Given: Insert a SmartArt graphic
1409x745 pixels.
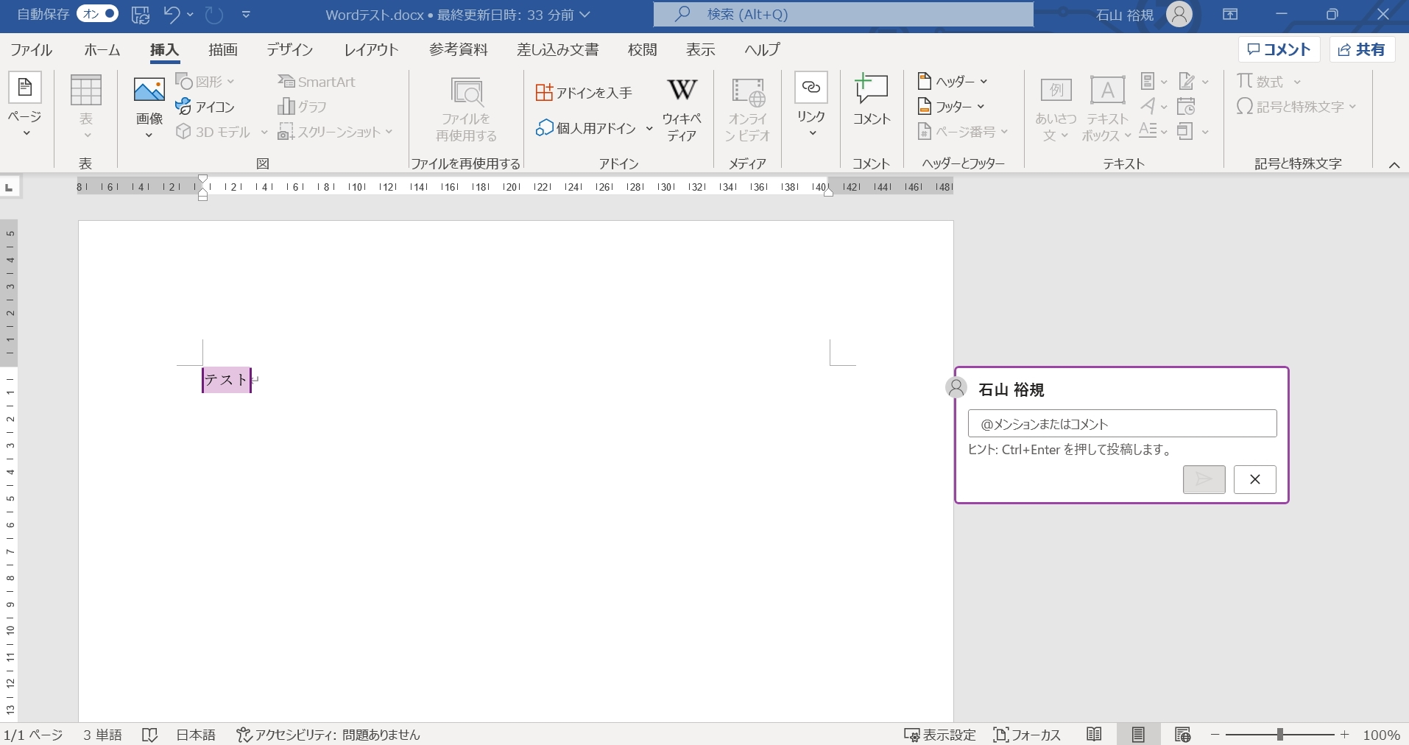Looking at the screenshot, I should [x=317, y=82].
